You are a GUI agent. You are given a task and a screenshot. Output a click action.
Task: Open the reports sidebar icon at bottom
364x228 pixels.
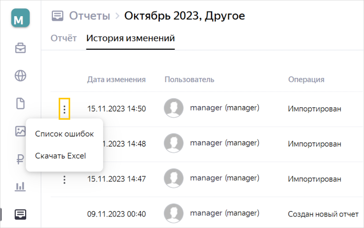coord(20,214)
